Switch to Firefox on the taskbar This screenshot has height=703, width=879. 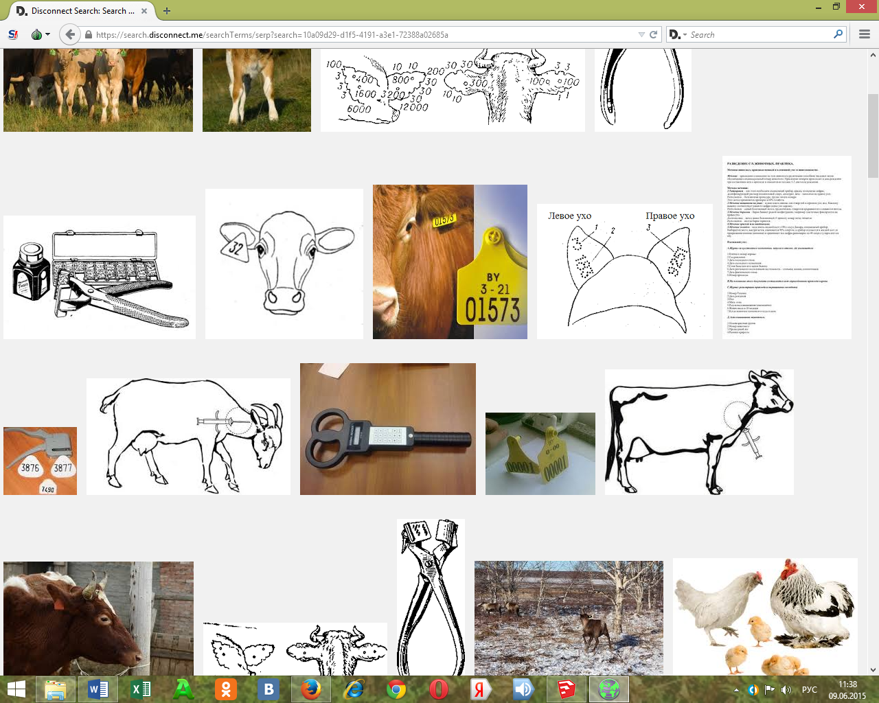point(311,689)
